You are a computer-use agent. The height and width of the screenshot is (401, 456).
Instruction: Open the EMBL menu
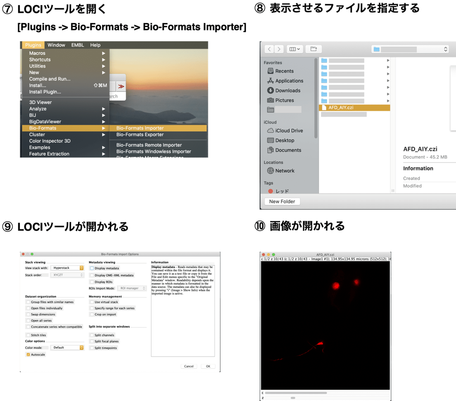(78, 45)
